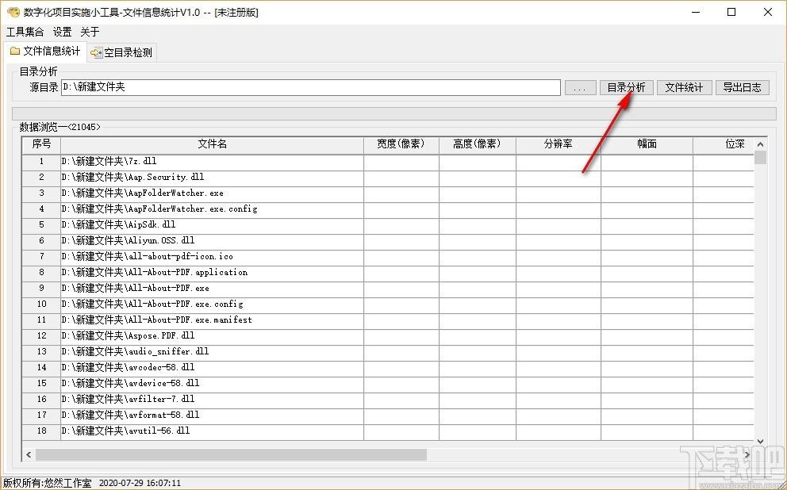Viewport: 787px width, 490px height.
Task: Click the table's scroll down arrow
Action: click(x=760, y=442)
